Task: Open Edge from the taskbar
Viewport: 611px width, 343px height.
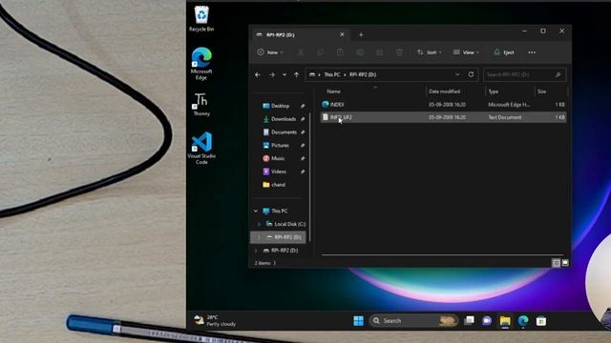Action: point(523,321)
